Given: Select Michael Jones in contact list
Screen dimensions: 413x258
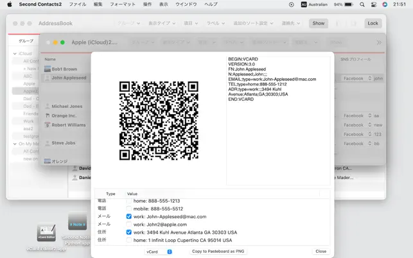Looking at the screenshot, I should click(67, 106).
